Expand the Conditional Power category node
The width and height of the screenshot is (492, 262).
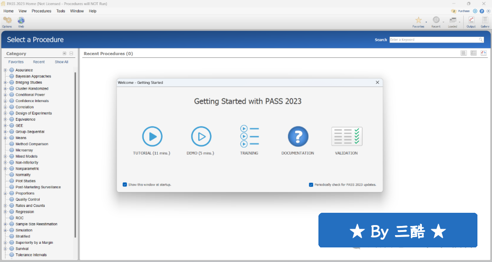tap(5, 95)
